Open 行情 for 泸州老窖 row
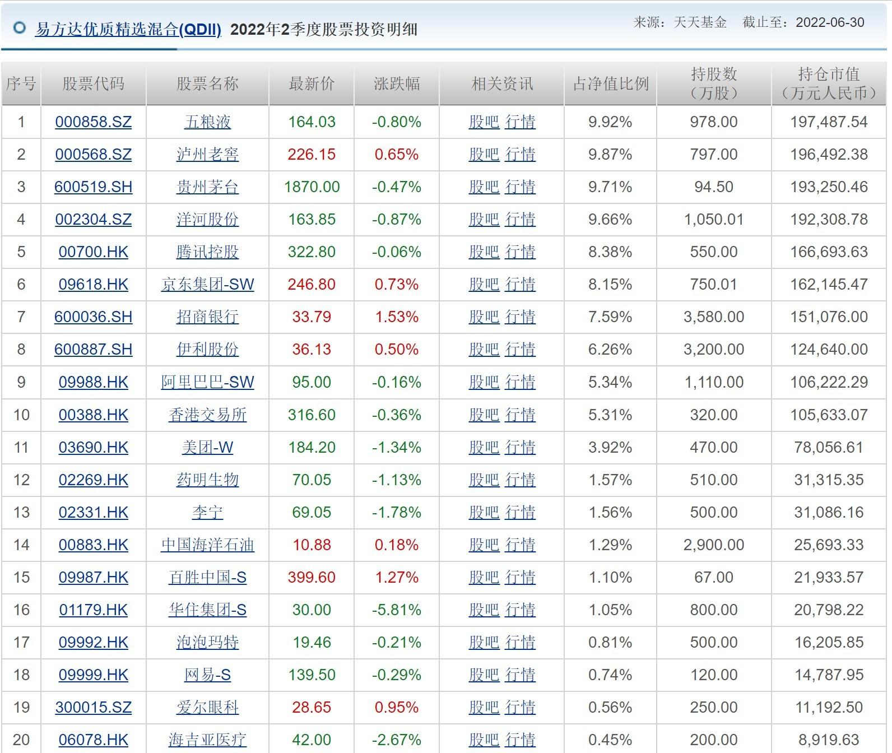This screenshot has width=892, height=753. pyautogui.click(x=520, y=154)
